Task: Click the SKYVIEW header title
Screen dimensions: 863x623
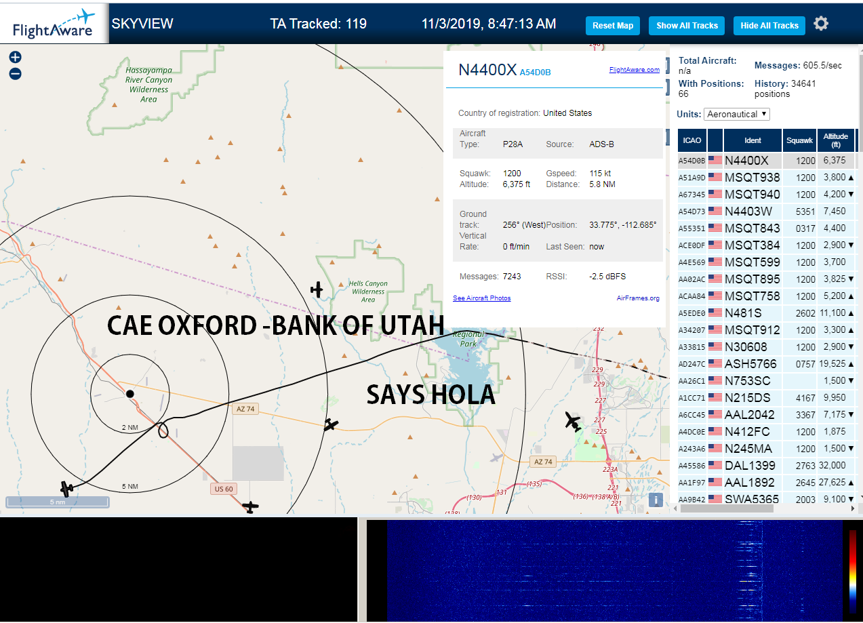Action: point(142,24)
